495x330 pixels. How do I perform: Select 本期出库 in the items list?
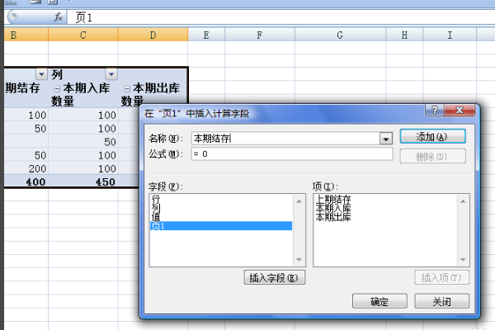point(333,217)
